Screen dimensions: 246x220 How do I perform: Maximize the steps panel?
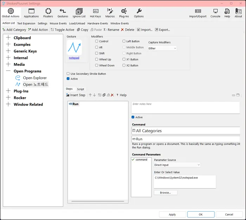[238, 95]
